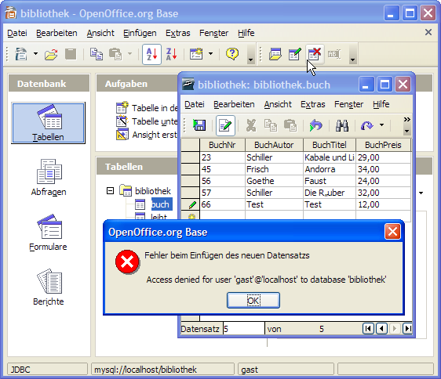Viewport: 441px width, 379px height.
Task: Open dropdown arrow beside Refresh icon
Action: click(381, 125)
